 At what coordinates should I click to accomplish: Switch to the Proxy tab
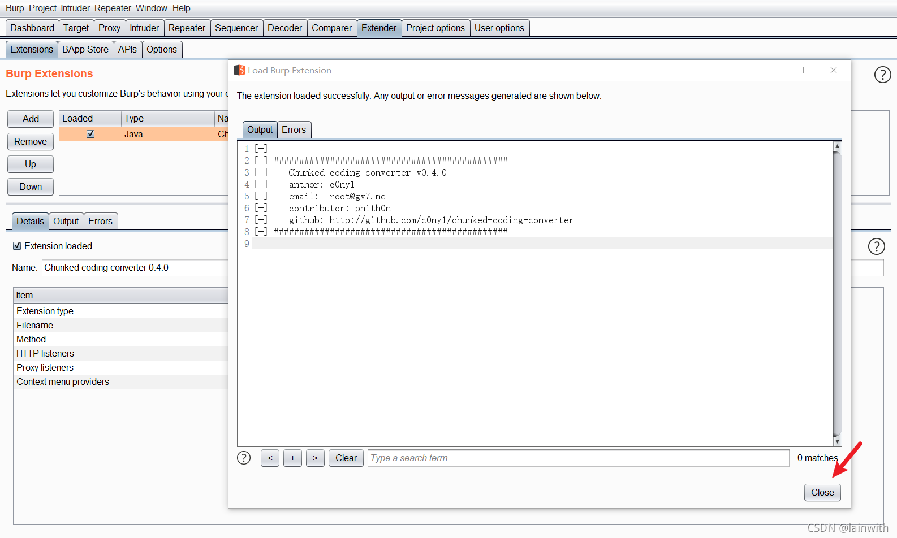coord(109,28)
